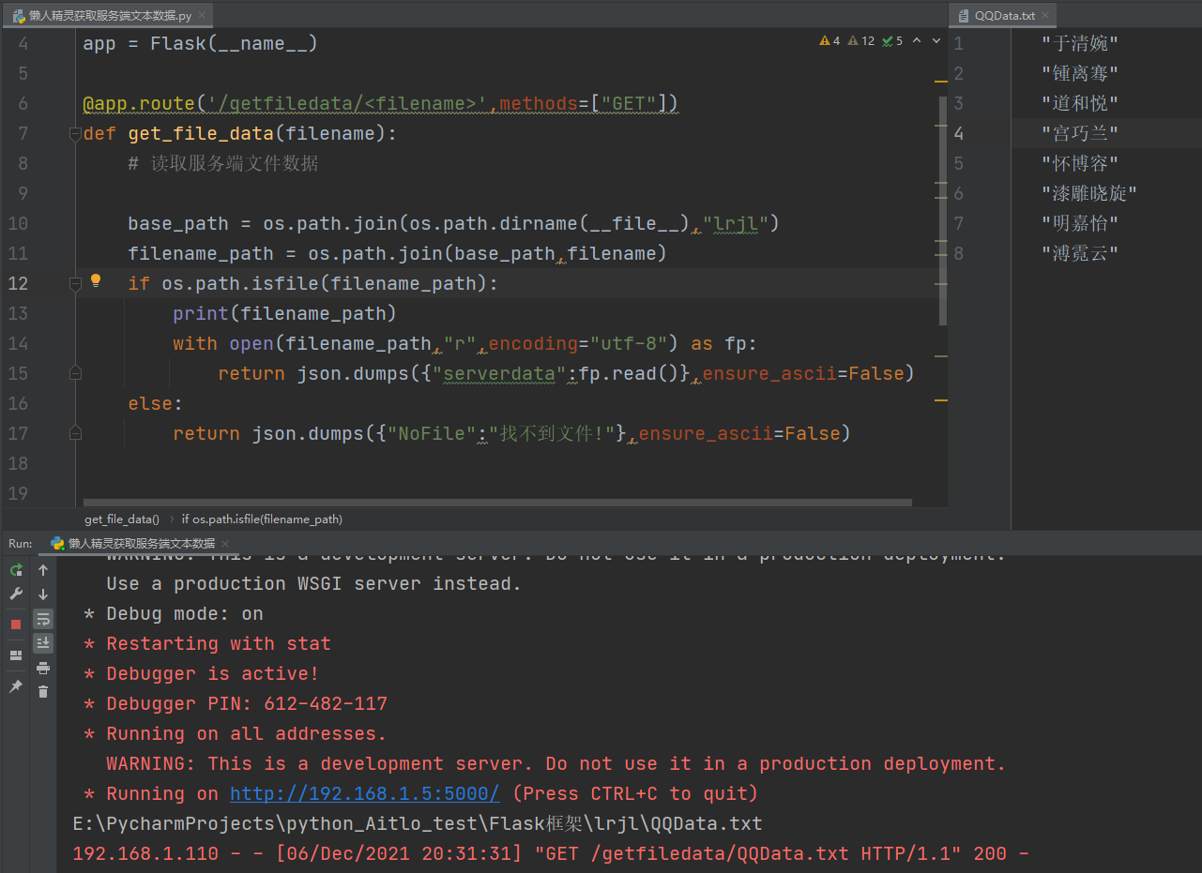The height and width of the screenshot is (873, 1202).
Task: Print the console output via printer icon
Action: (43, 668)
